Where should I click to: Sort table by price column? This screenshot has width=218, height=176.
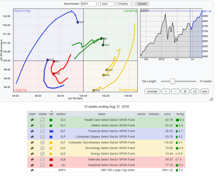point(167,114)
